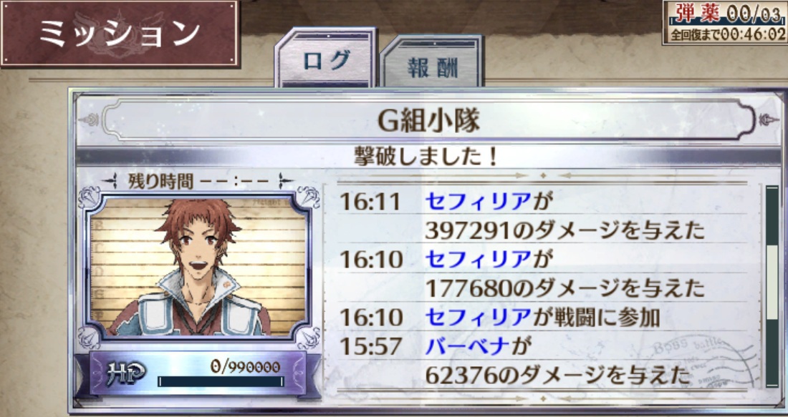Click the ornament left of G組小隊 title
The image size is (788, 417).
point(90,120)
